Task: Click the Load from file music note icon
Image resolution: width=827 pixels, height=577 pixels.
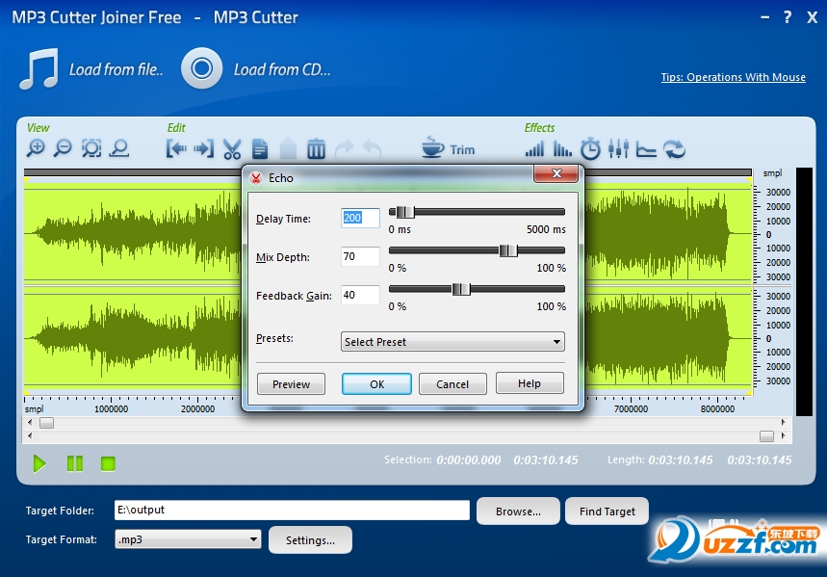Action: 39,68
